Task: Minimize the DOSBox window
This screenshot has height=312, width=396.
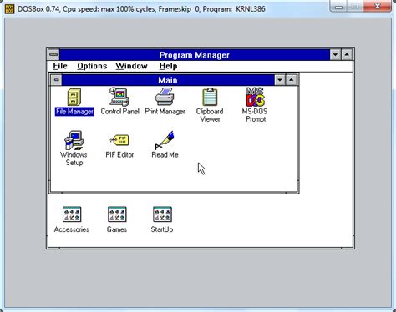Action: point(338,6)
